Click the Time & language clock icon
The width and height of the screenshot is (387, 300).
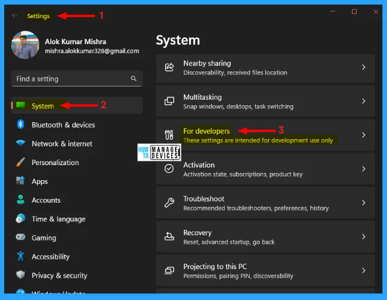21,218
